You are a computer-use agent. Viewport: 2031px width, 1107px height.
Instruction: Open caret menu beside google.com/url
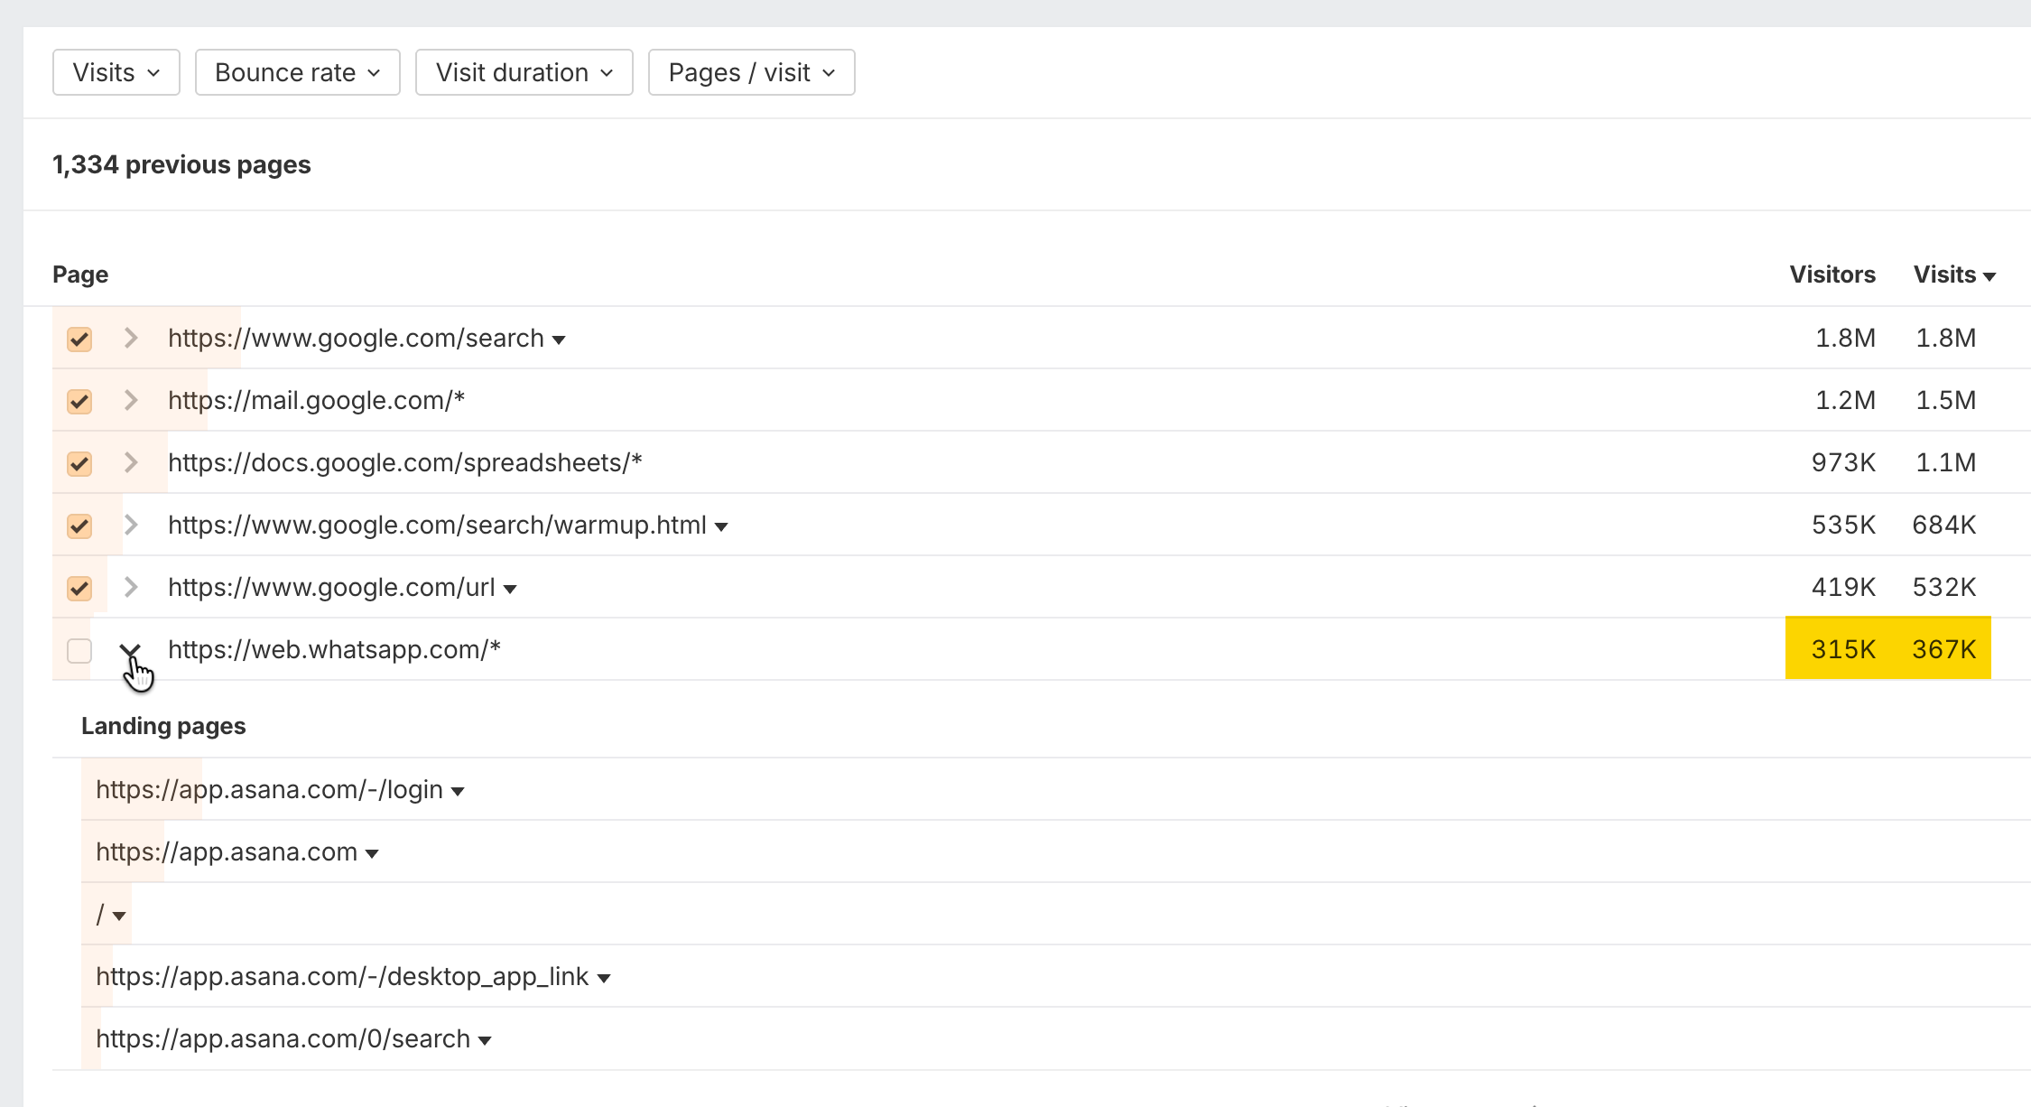pyautogui.click(x=510, y=590)
